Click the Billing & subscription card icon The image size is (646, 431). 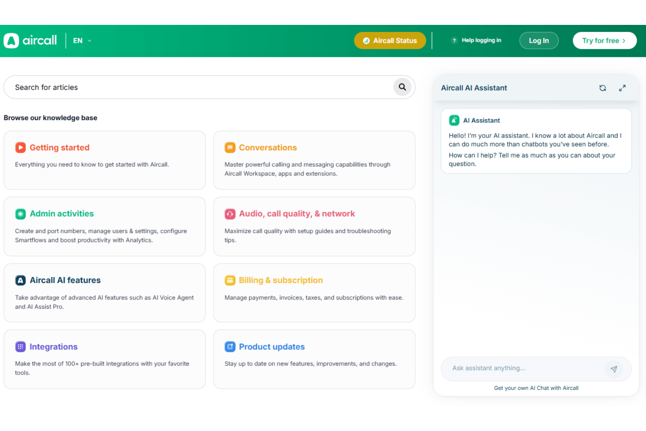click(x=230, y=280)
